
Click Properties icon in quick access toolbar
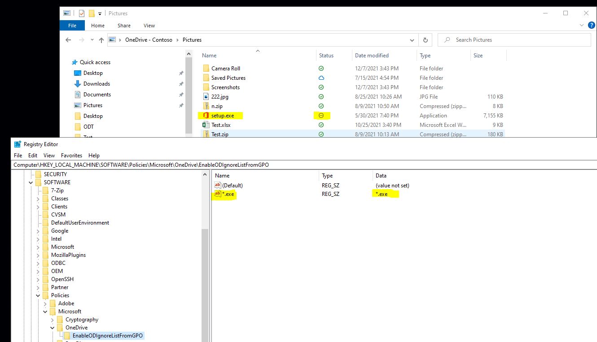pyautogui.click(x=82, y=13)
